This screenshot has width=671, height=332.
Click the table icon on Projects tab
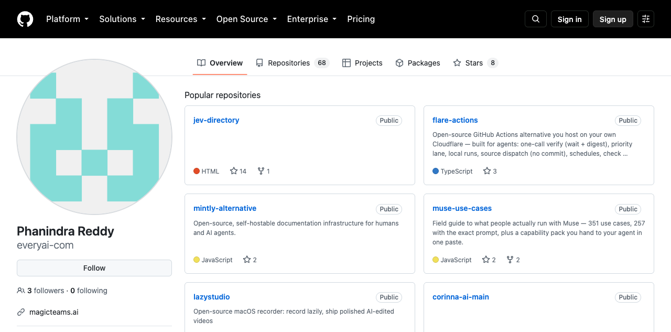coord(347,63)
